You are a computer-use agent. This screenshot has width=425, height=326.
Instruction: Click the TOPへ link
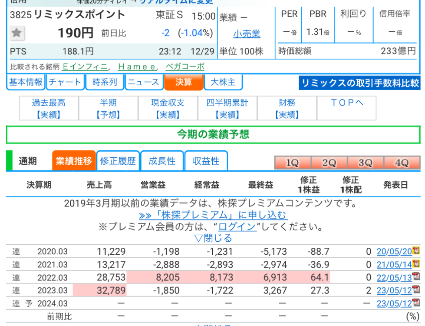point(347,103)
